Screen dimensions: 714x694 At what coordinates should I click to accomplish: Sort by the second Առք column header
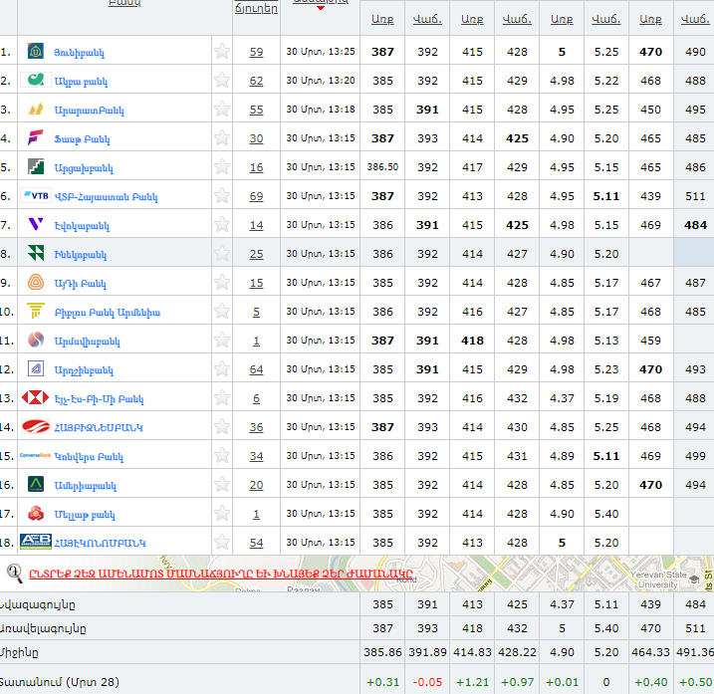(x=472, y=20)
